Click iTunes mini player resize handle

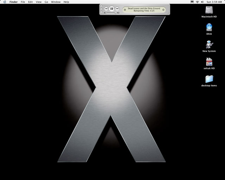pos(168,13)
